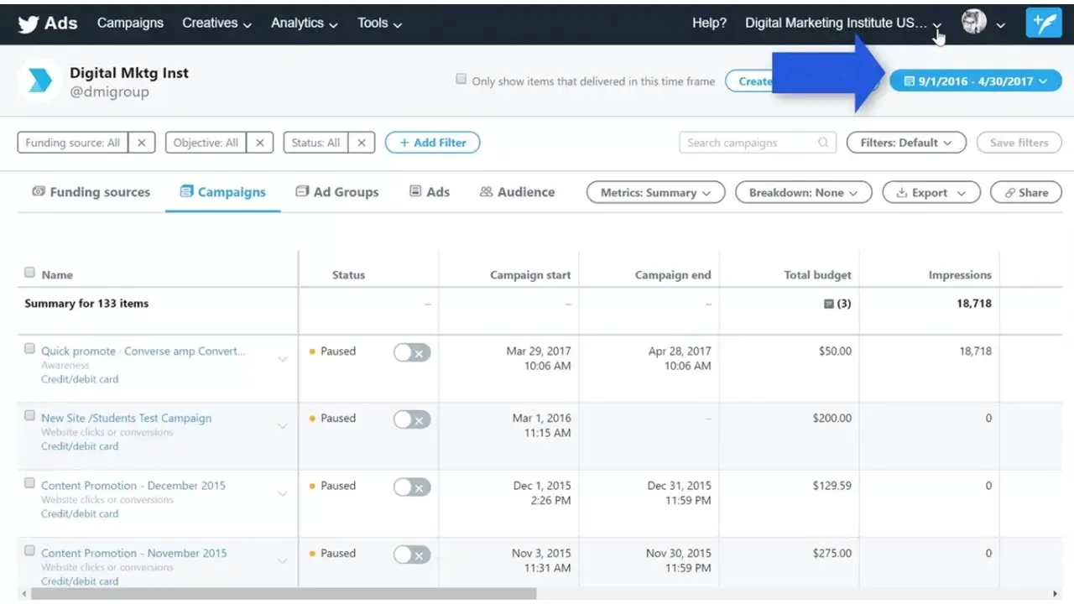Screen dimensions: 1074x604
Task: Click the Twitter bird logo
Action: (29, 23)
